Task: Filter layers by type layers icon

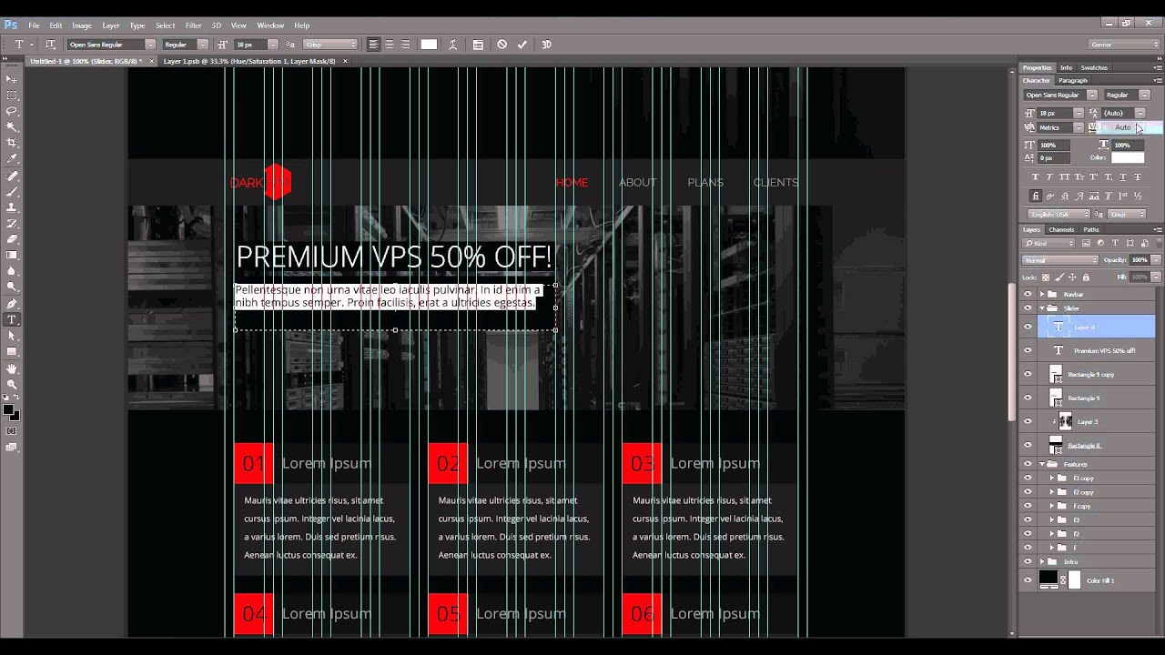Action: 1115,243
